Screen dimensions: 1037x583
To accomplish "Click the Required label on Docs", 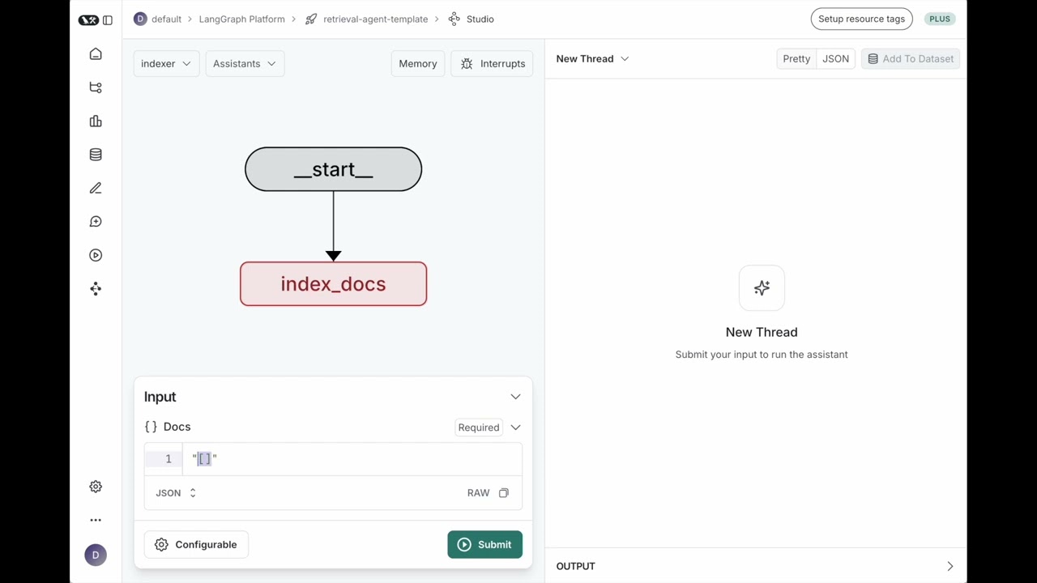I will coord(479,428).
